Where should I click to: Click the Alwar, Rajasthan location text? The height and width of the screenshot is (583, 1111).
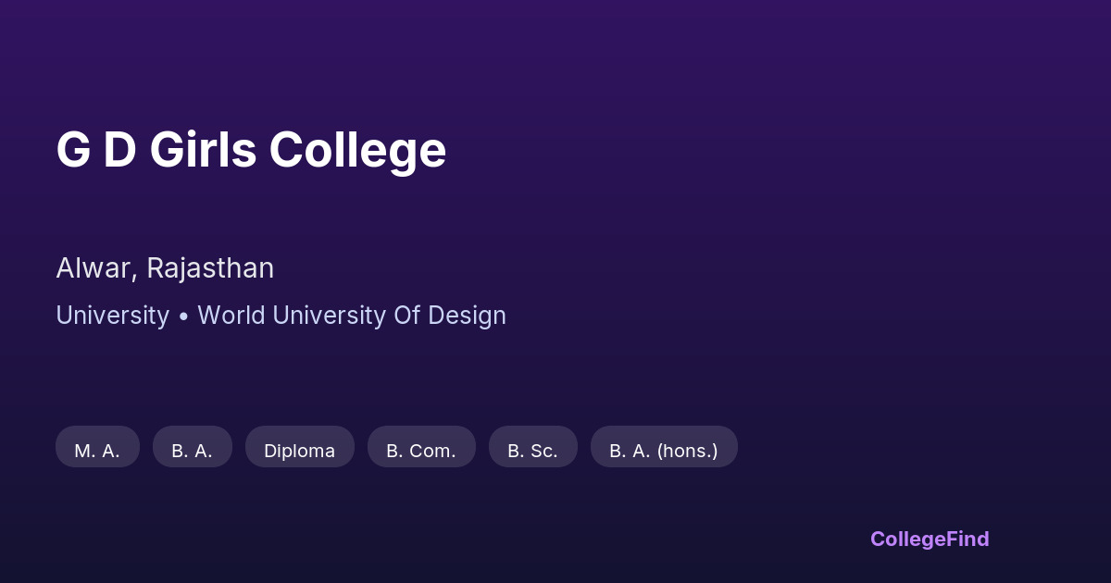[165, 268]
